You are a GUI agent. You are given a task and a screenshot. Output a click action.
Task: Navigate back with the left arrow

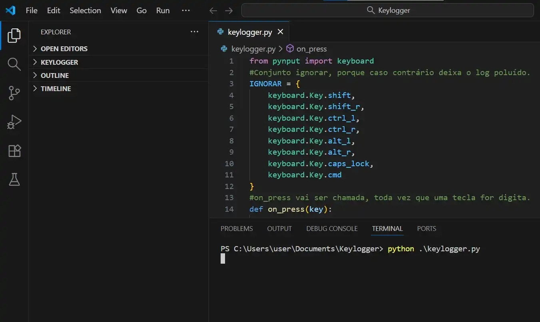click(213, 11)
